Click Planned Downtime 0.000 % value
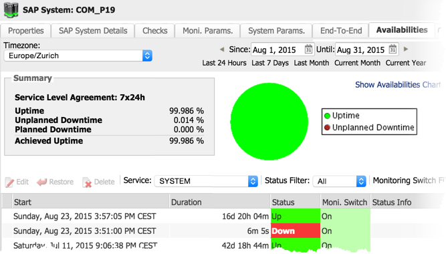 pyautogui.click(x=189, y=130)
